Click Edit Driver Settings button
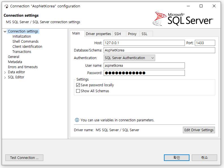The width and height of the screenshot is (224, 168). (x=199, y=130)
